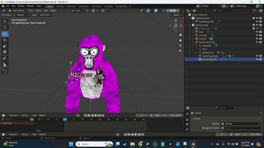Viewport: 264px width, 148px height.
Task: Select the Select Box tool in viewport toolbar
Action: pyautogui.click(x=5, y=21)
